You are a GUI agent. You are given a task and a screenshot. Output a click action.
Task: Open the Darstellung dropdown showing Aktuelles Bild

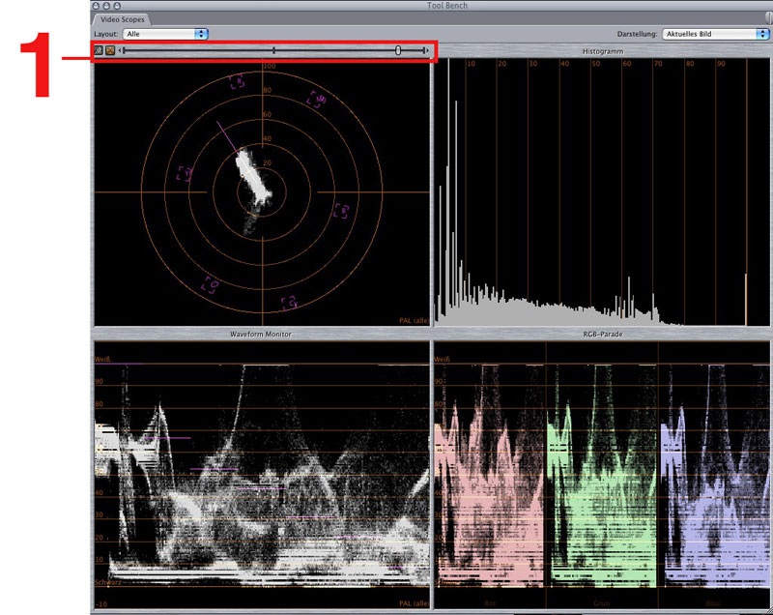tap(715, 34)
